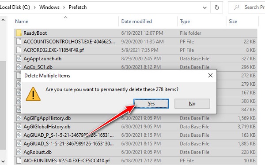Expand the chevron after Windows breadcrumb

tap(64, 7)
